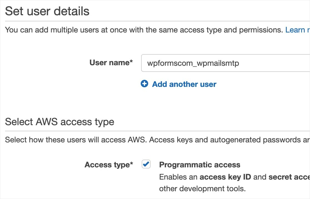Click the plus icon beside Add another user
The height and width of the screenshot is (199, 310).
click(x=144, y=84)
